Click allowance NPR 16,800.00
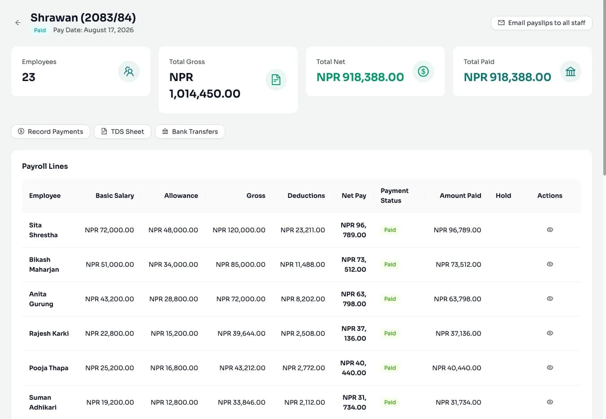This screenshot has height=419, width=606. coord(174,368)
